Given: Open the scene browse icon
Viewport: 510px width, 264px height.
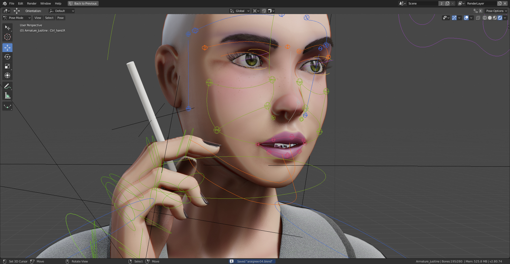Looking at the screenshot, I should point(402,3).
